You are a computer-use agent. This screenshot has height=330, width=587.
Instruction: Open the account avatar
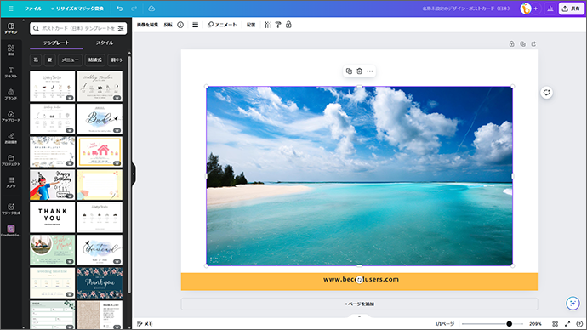click(526, 9)
